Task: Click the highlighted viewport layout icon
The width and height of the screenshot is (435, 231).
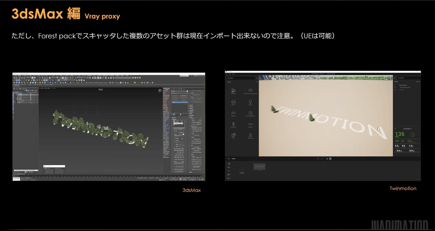Action: (x=330, y=158)
